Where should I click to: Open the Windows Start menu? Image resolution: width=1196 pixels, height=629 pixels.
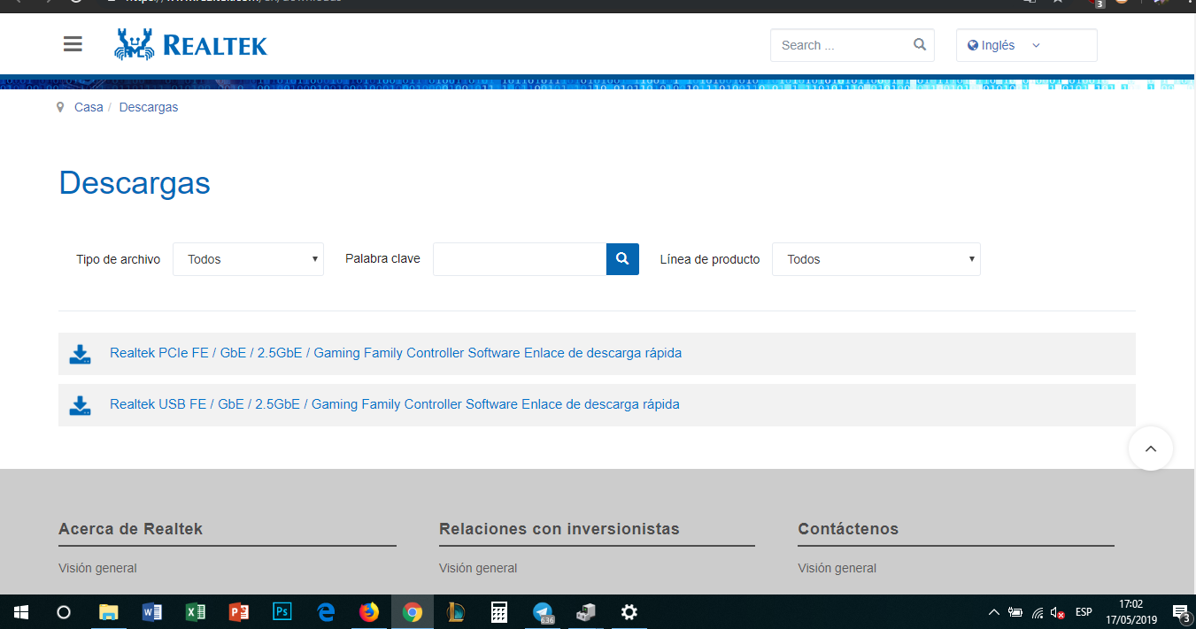coord(21,612)
